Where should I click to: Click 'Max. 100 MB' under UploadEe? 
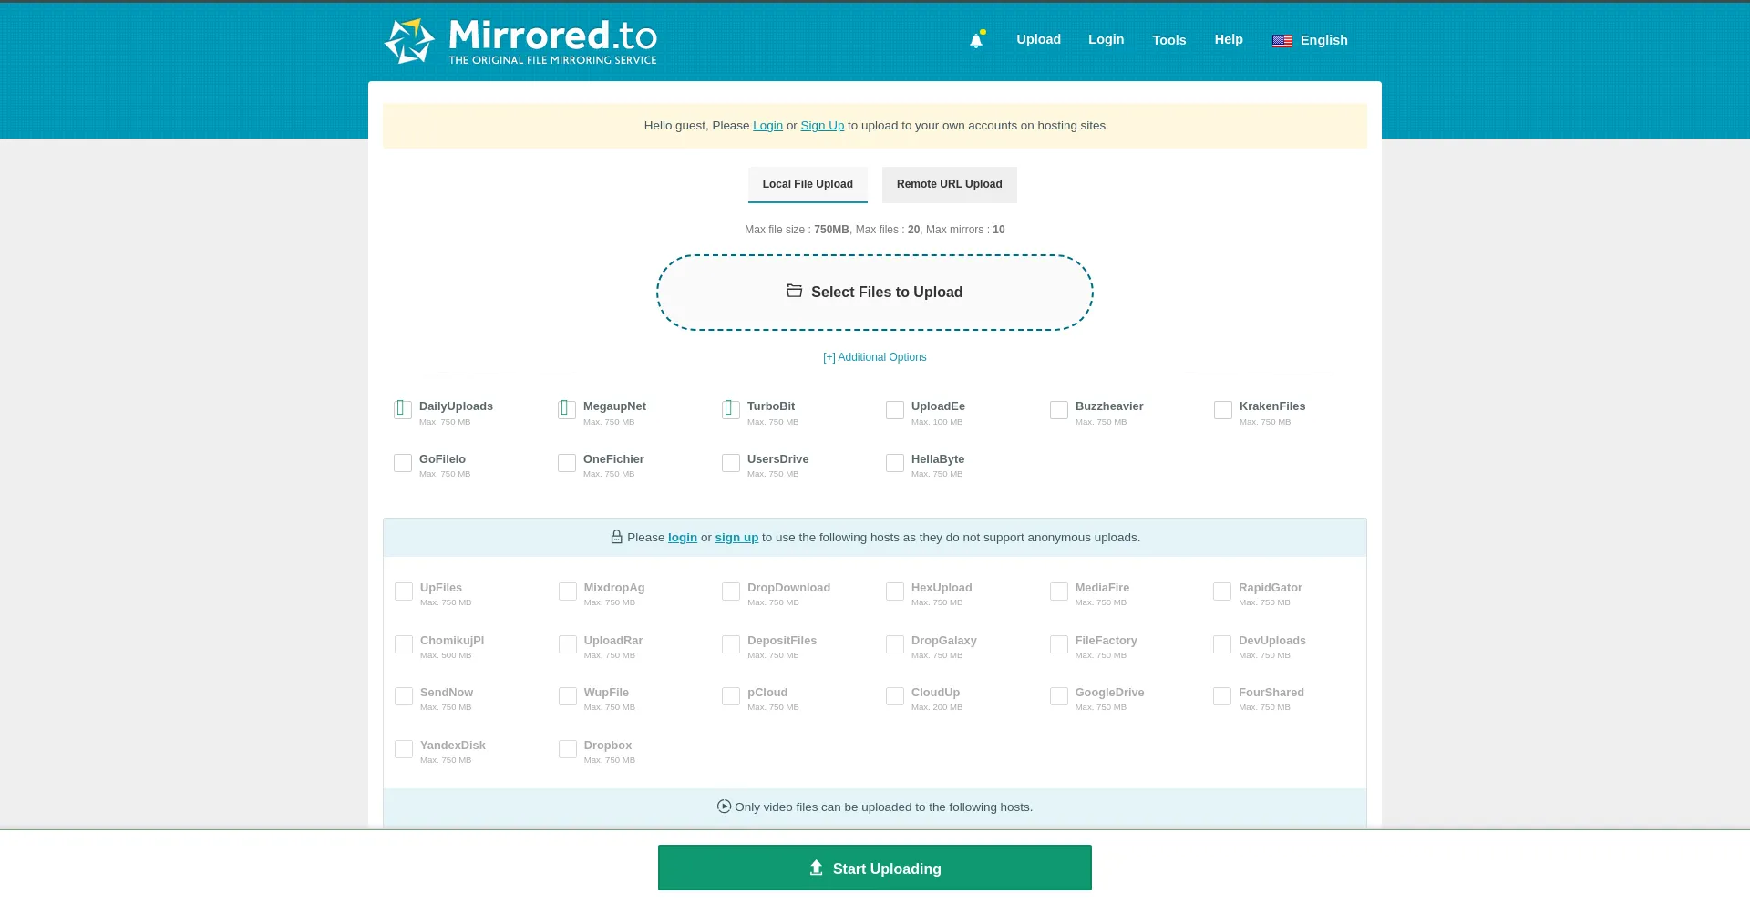(x=937, y=422)
